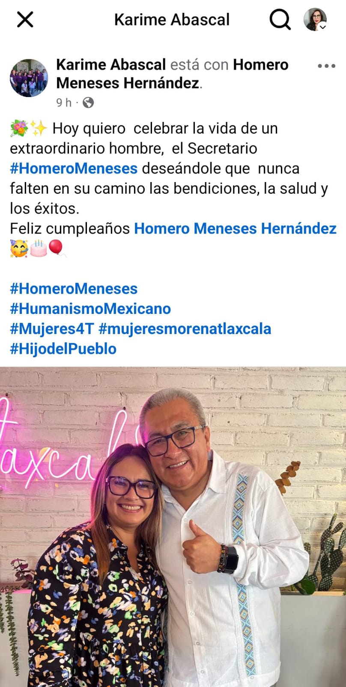The height and width of the screenshot is (687, 346).
Task: Tap the globe public privacy icon
Action: [x=88, y=103]
